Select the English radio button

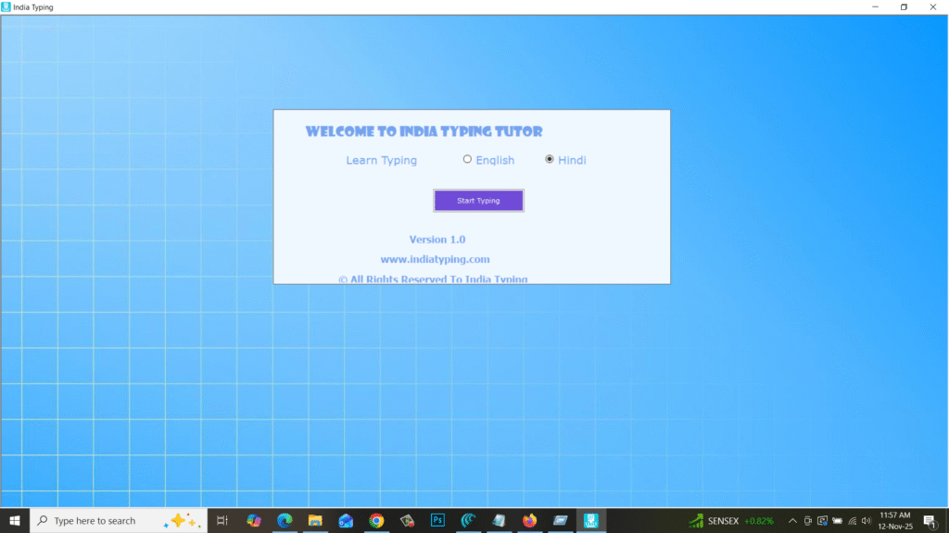pyautogui.click(x=468, y=159)
